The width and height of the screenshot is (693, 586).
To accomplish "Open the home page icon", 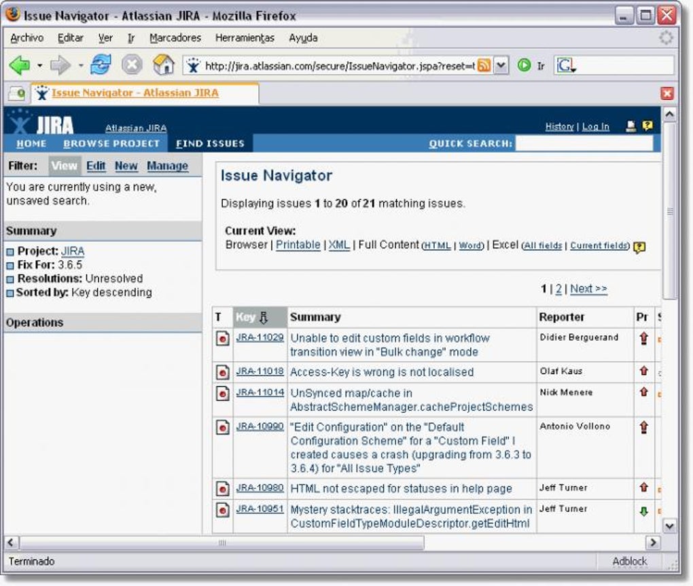I will pyautogui.click(x=163, y=65).
